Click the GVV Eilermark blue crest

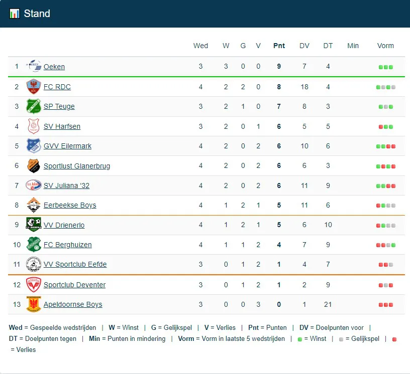tap(34, 146)
